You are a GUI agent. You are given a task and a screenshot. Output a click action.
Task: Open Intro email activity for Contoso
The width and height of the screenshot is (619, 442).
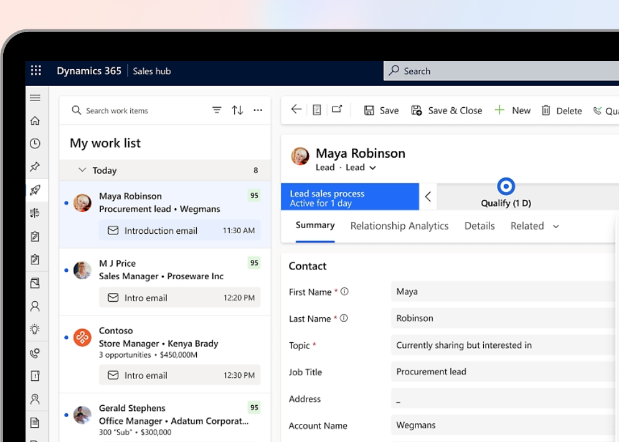point(179,375)
